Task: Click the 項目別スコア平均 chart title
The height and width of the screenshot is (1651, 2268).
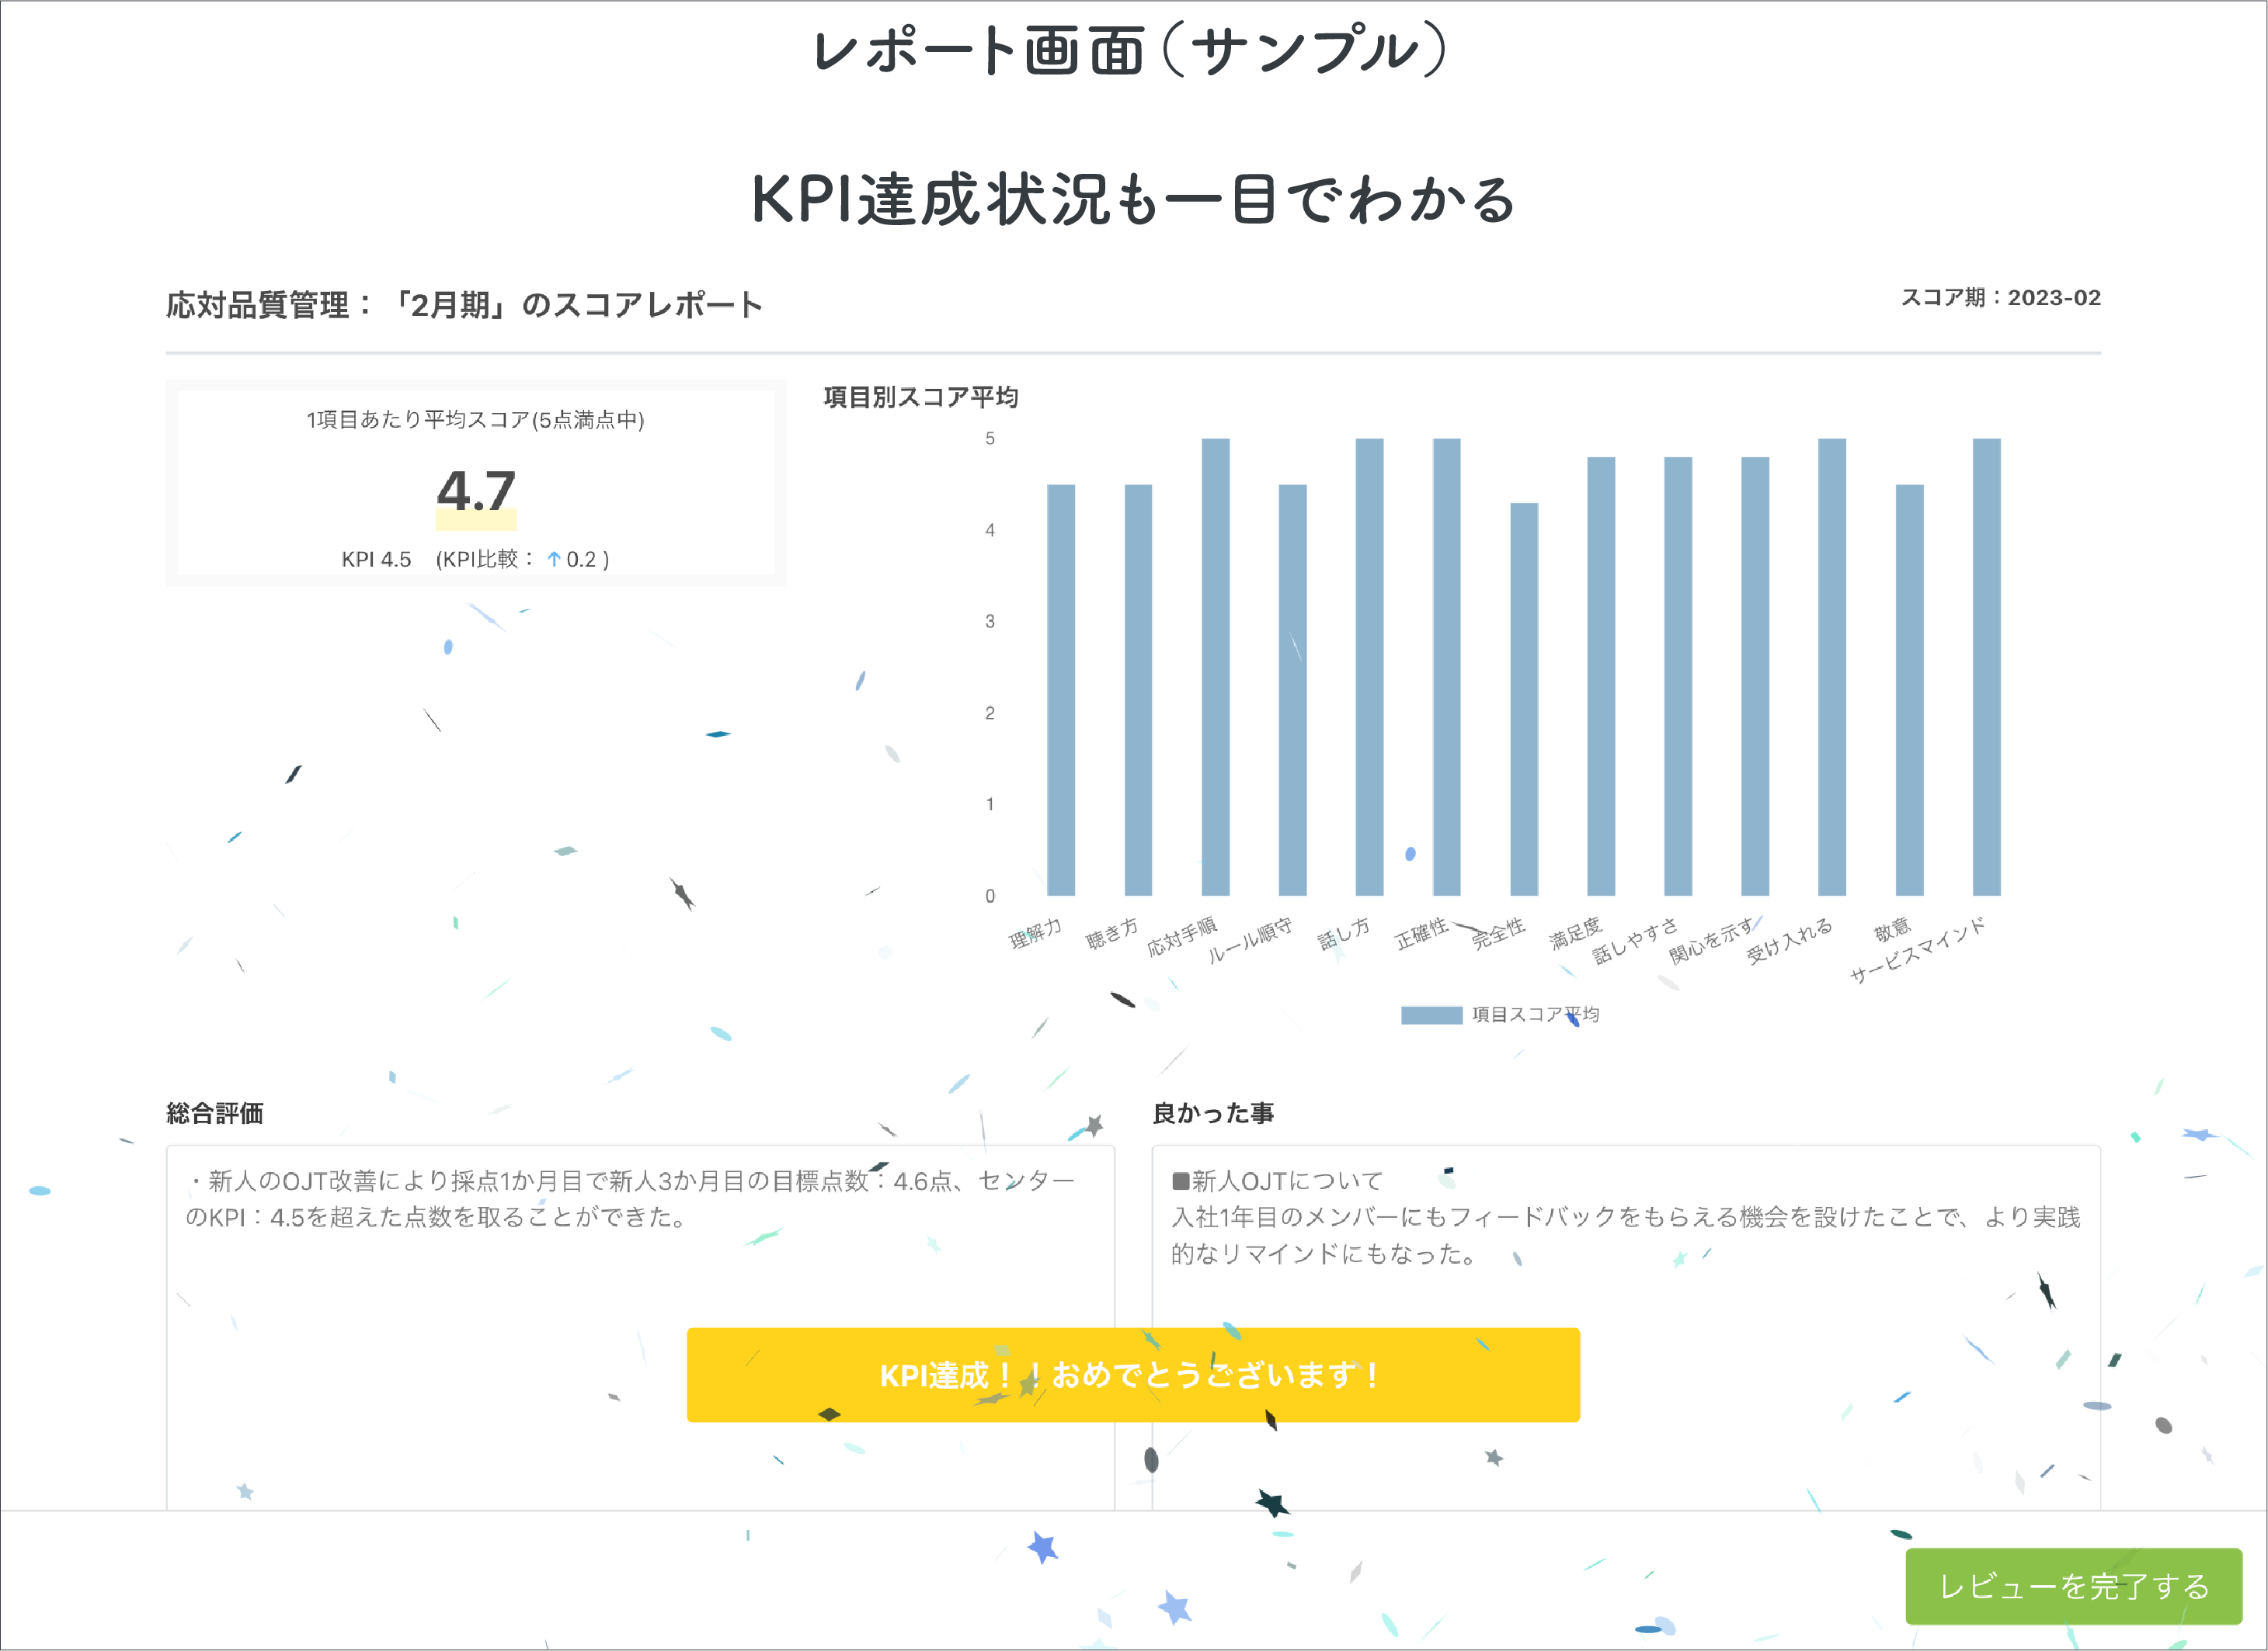Action: pos(920,397)
